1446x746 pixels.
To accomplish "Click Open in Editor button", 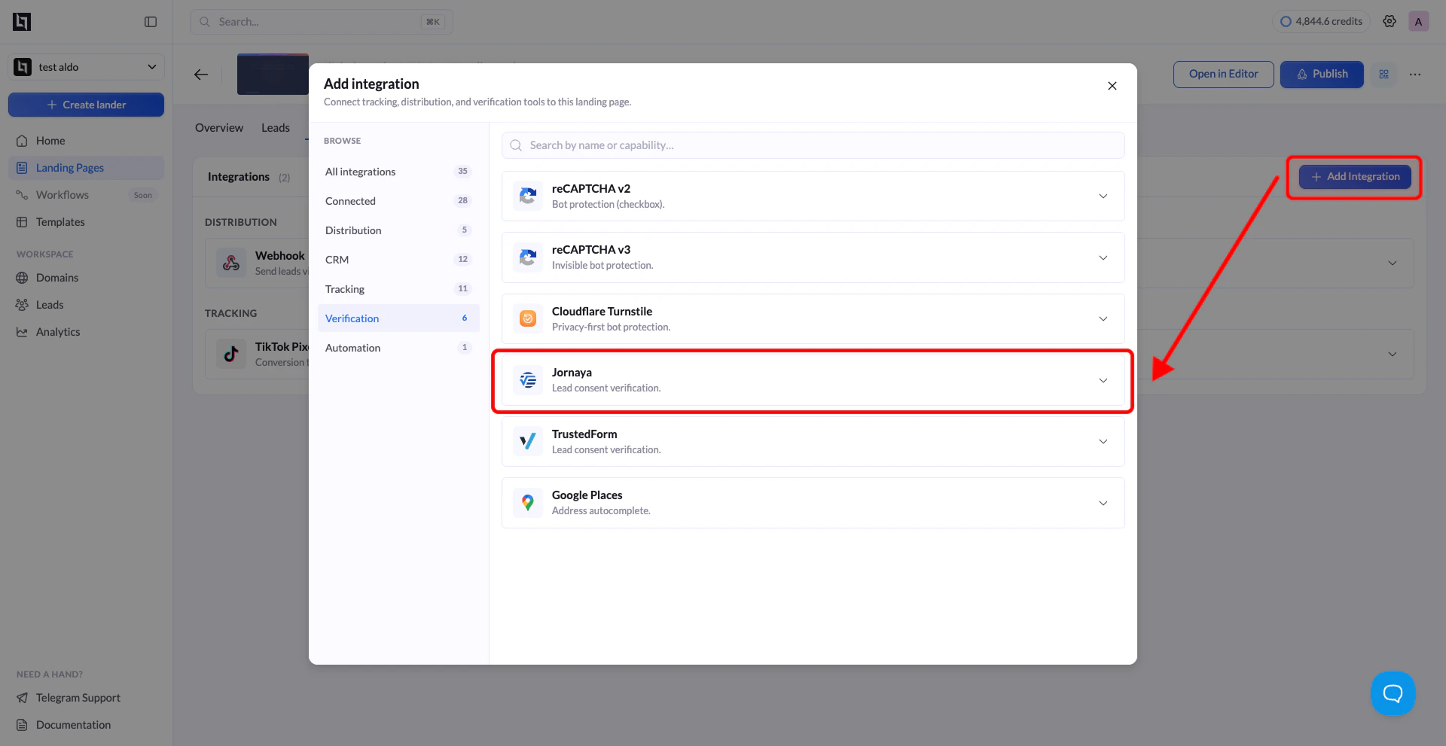I will 1224,74.
